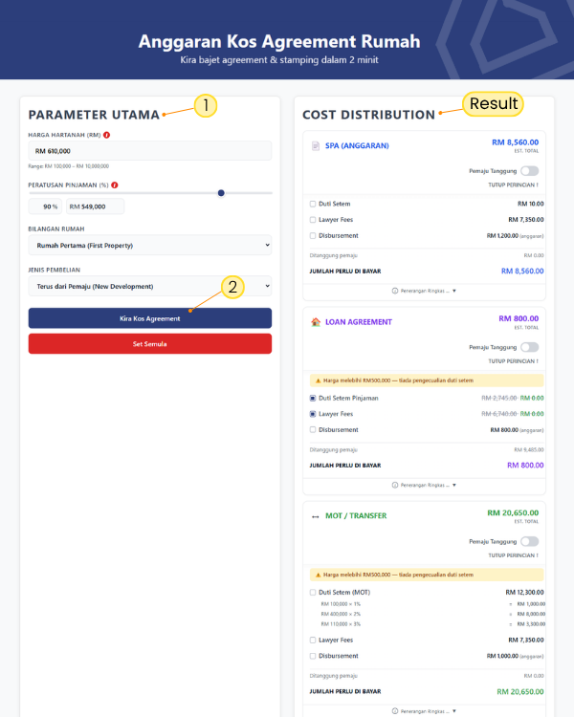Click the Peratusan Pinjaman slider handle

(x=221, y=192)
